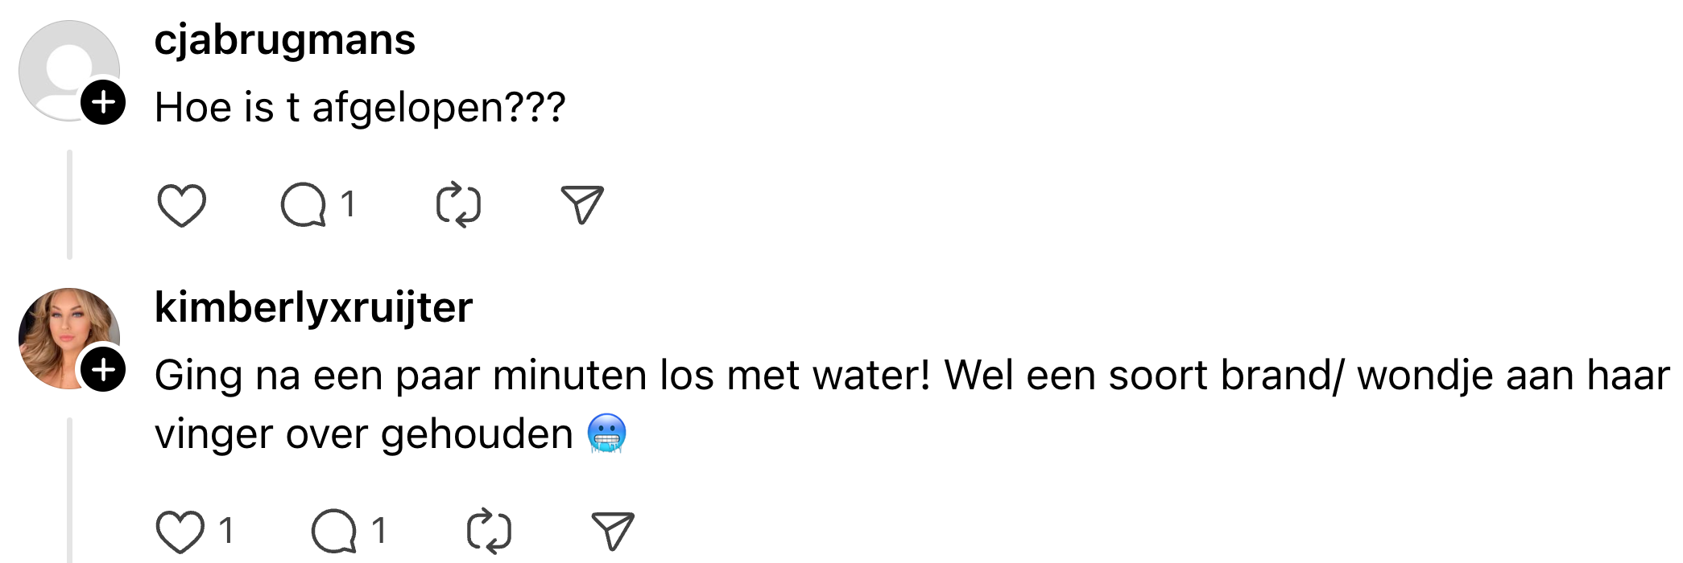This screenshot has width=1683, height=563.
Task: Like kimberlyxruijter's reply with the heart
Action: point(180,532)
